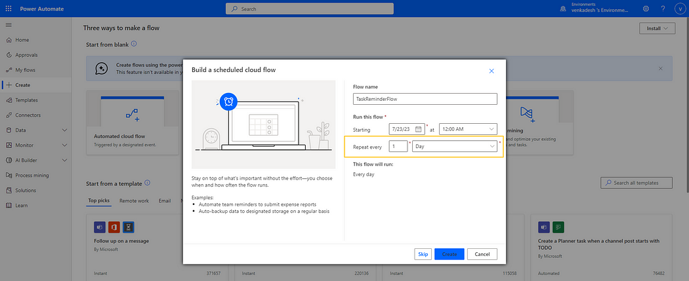Click the Approvals icon in sidebar
This screenshot has height=281, width=689.
pos(9,55)
